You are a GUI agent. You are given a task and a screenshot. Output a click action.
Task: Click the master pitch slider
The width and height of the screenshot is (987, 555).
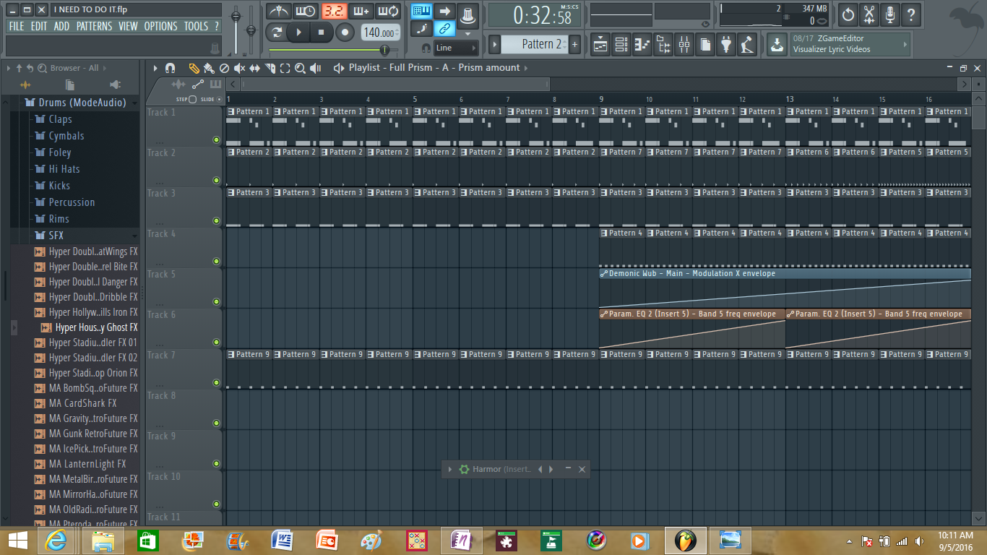click(x=251, y=30)
